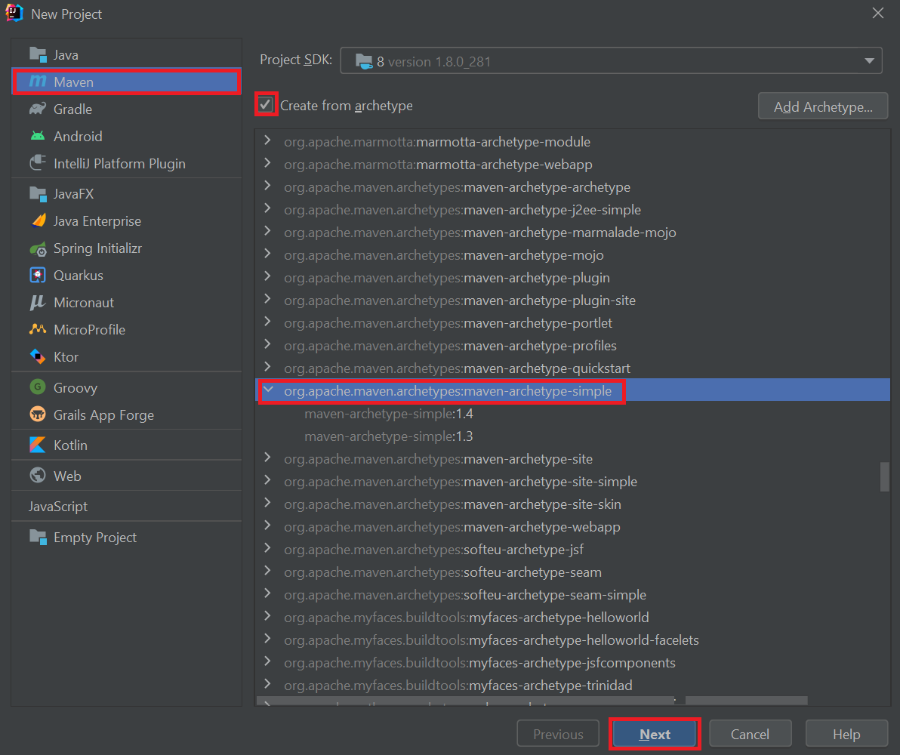The image size is (900, 755).
Task: Click the Kotlin K icon
Action: (38, 445)
